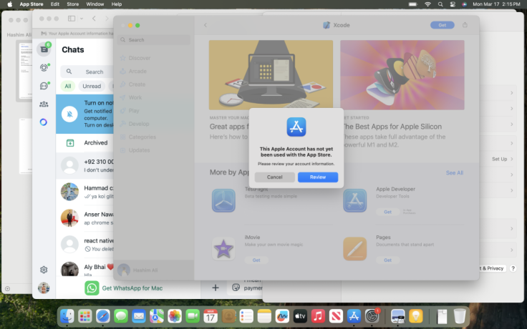Open Archived chats in WhatsApp

(x=84, y=142)
